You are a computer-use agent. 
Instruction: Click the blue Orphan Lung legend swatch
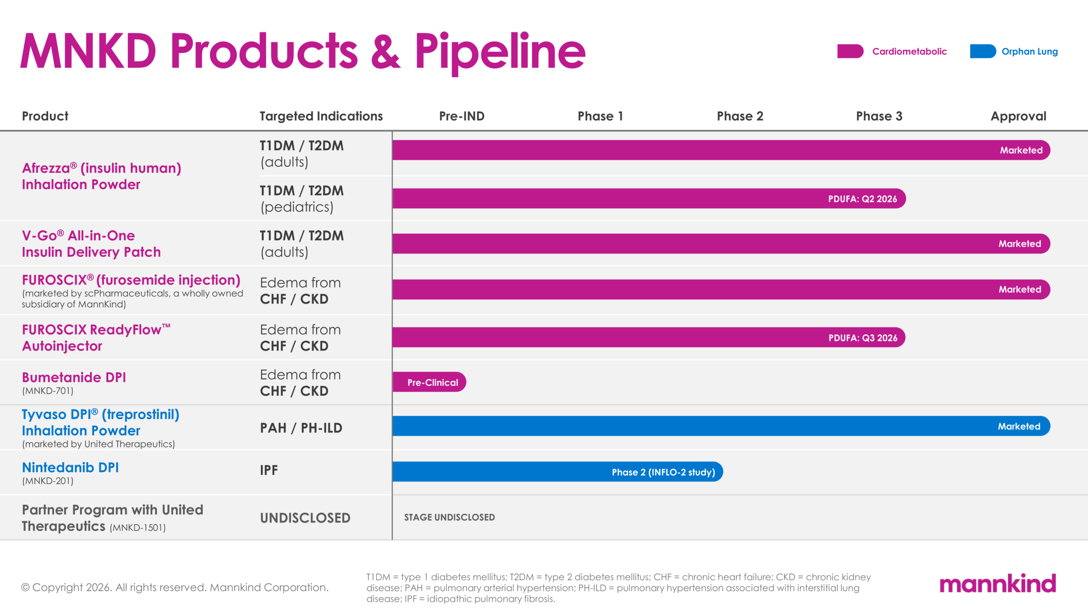click(x=982, y=51)
